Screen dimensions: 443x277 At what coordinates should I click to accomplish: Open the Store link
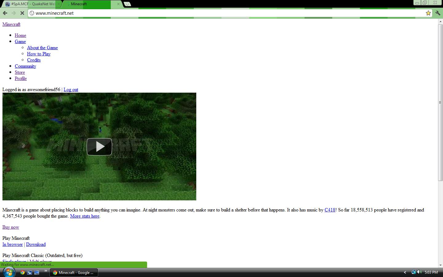pos(20,72)
